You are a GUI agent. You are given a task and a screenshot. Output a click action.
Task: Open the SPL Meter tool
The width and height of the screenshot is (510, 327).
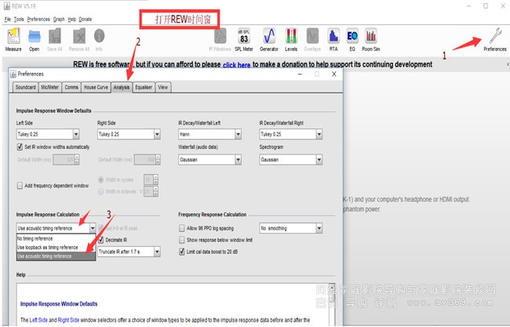[244, 38]
